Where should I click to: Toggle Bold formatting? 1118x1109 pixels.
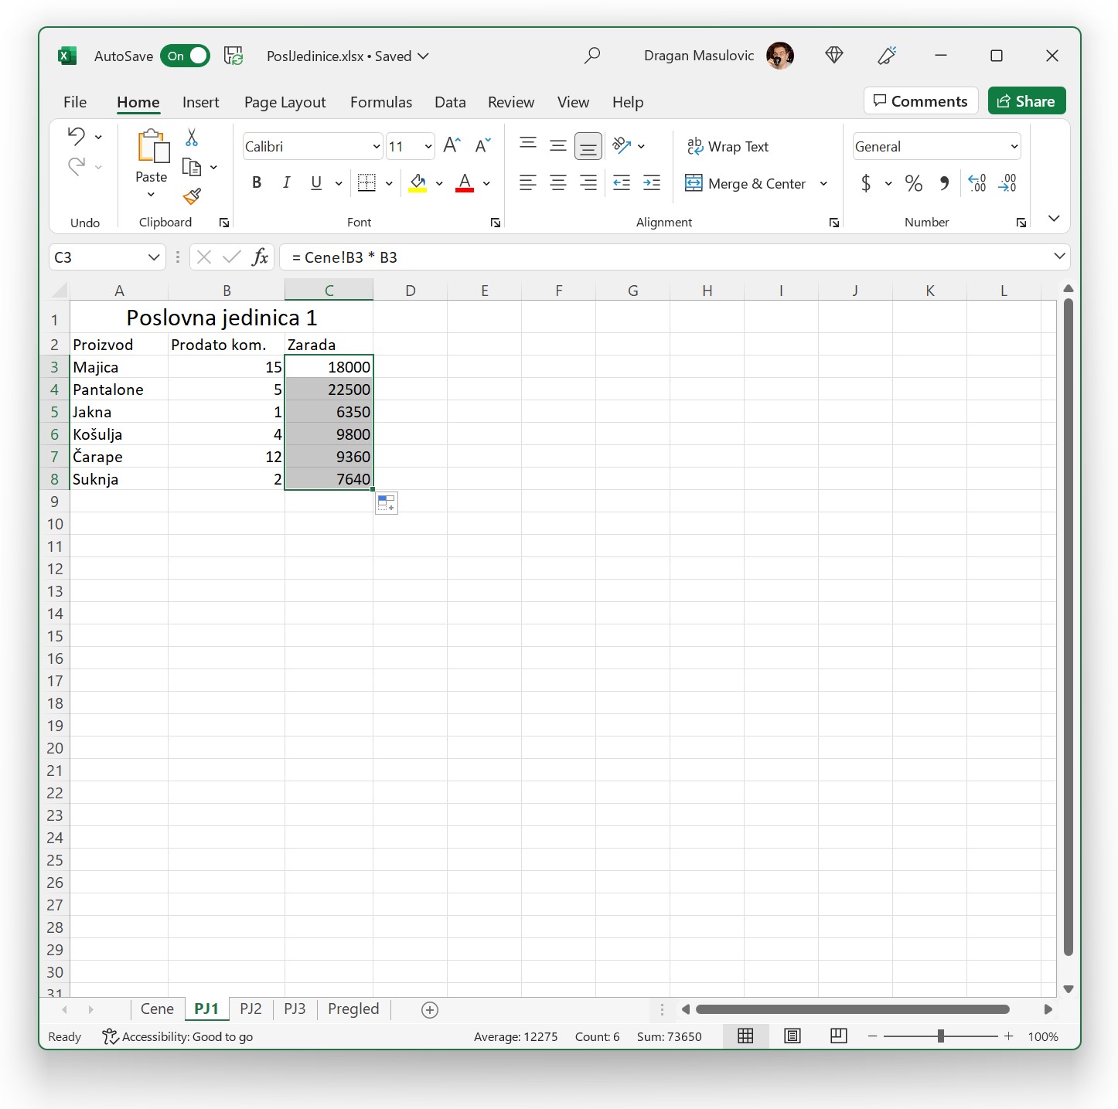point(257,183)
